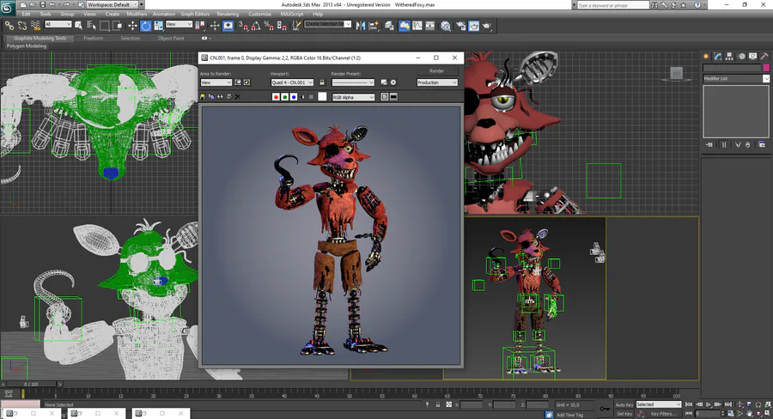Select the Select and Move tool
773x419 pixels.
(132, 26)
